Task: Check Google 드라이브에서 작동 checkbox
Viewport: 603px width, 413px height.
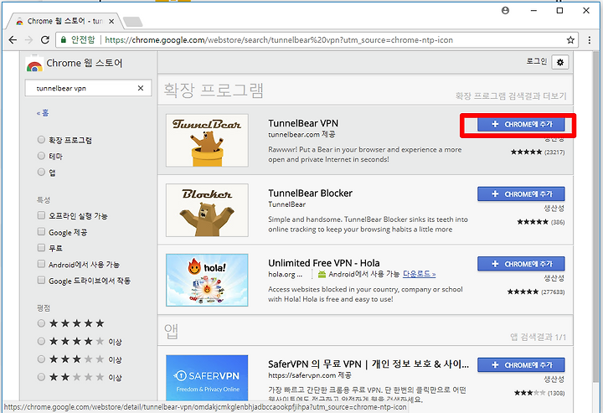Action: [x=41, y=280]
